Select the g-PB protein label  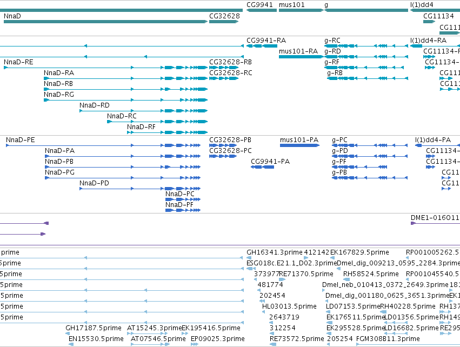(x=339, y=172)
